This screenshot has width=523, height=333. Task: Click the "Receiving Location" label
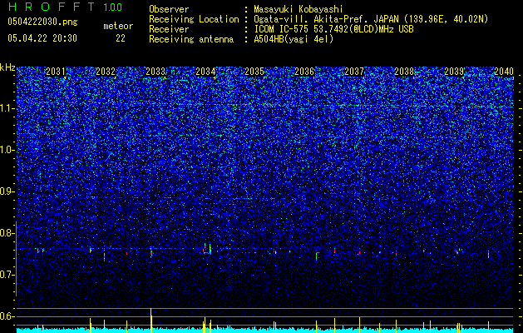click(x=194, y=19)
